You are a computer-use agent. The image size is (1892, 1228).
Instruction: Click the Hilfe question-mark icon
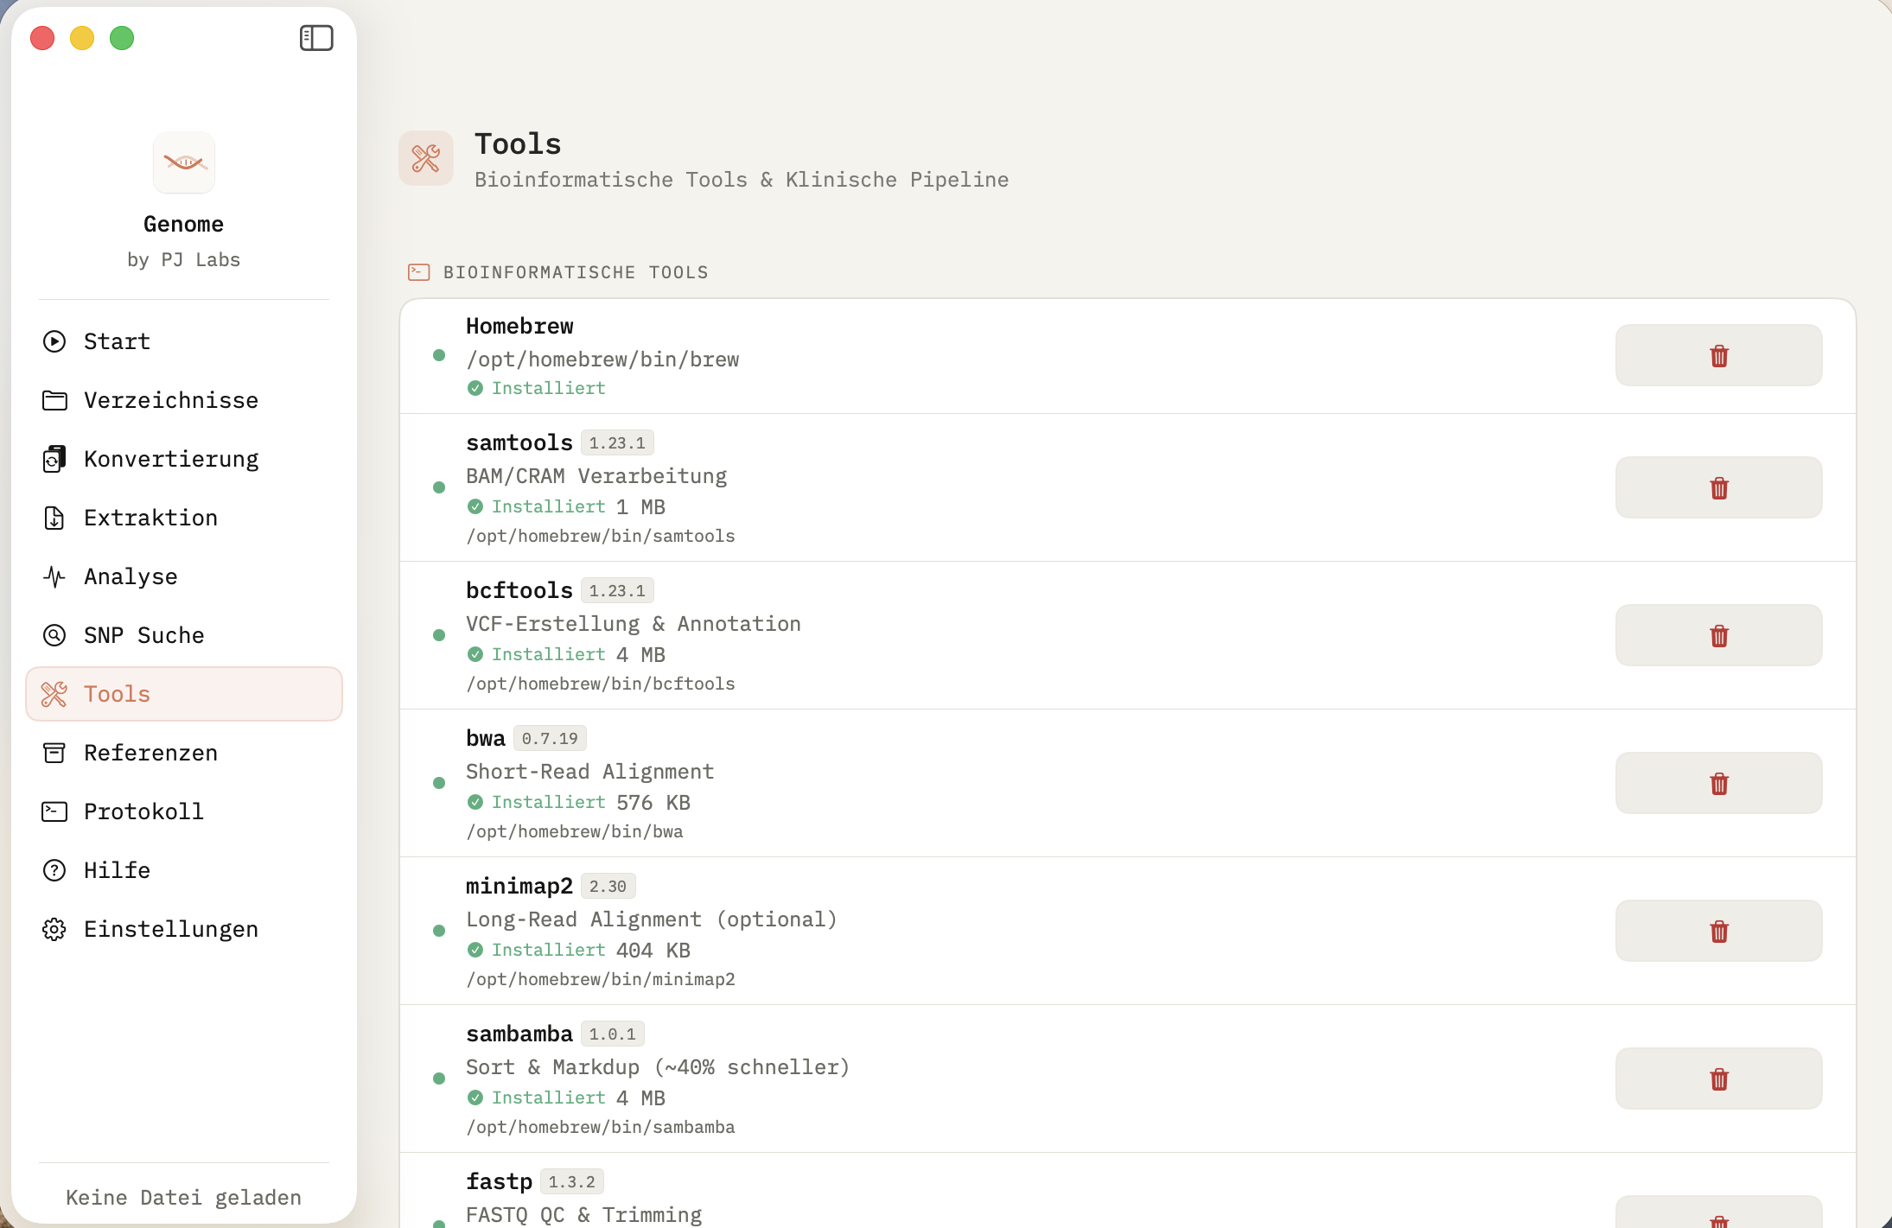pyautogui.click(x=54, y=870)
